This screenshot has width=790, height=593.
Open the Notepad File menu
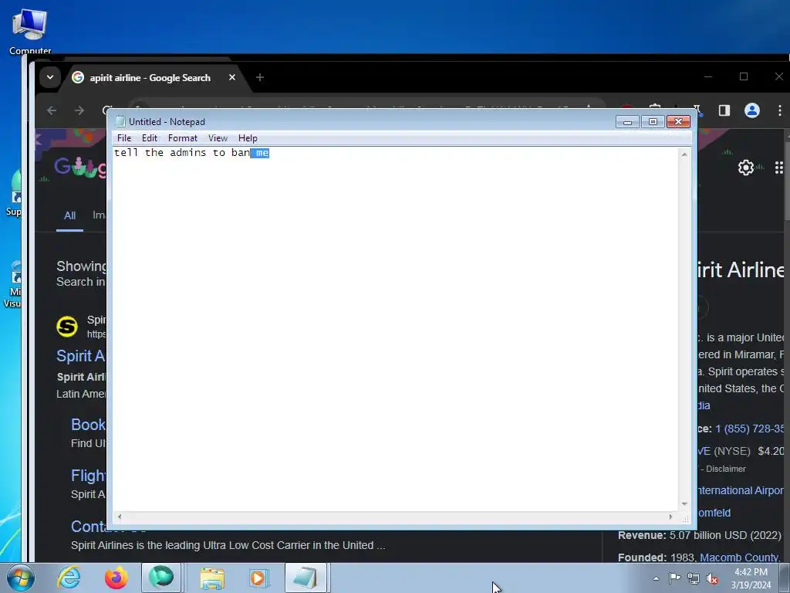tap(124, 138)
